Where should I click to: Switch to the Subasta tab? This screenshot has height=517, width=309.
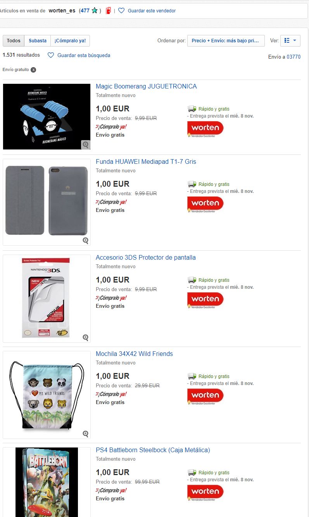38,41
